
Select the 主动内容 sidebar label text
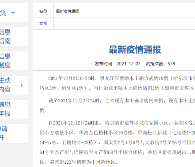[6, 85]
